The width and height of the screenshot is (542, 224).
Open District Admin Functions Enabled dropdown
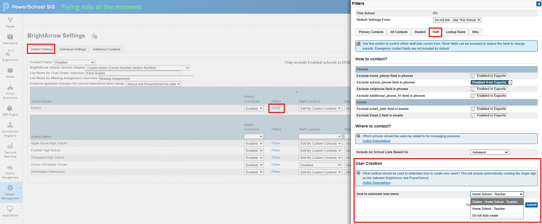click(254, 108)
